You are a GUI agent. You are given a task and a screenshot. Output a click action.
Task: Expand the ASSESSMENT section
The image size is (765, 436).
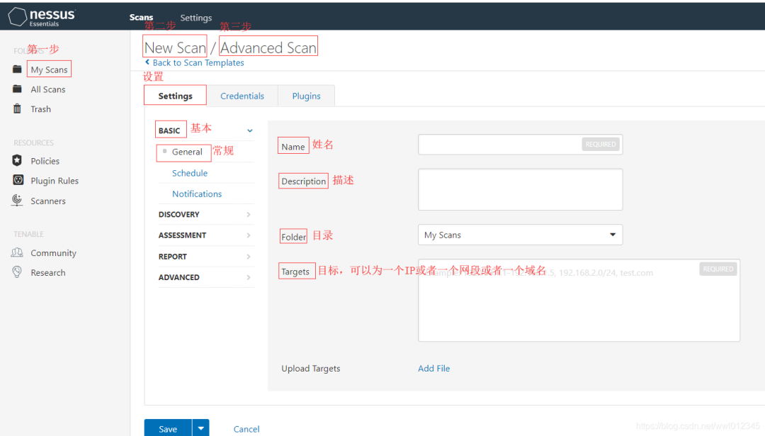[206, 235]
